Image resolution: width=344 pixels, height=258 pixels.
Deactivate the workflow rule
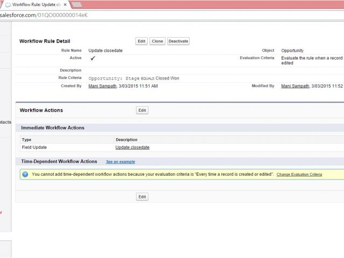tap(178, 41)
